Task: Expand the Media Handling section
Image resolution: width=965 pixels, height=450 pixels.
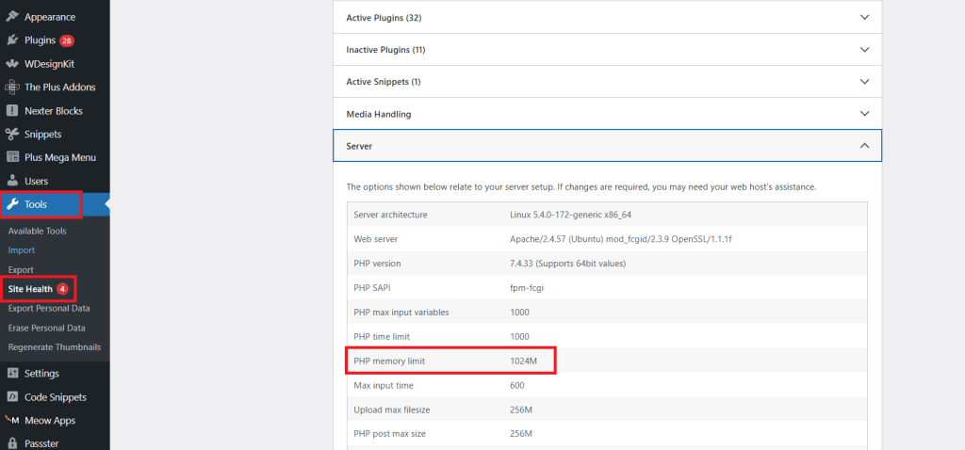Action: pos(608,114)
